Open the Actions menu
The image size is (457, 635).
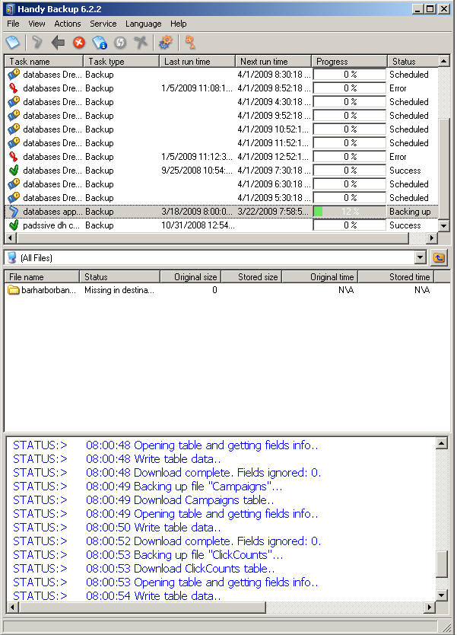point(67,24)
